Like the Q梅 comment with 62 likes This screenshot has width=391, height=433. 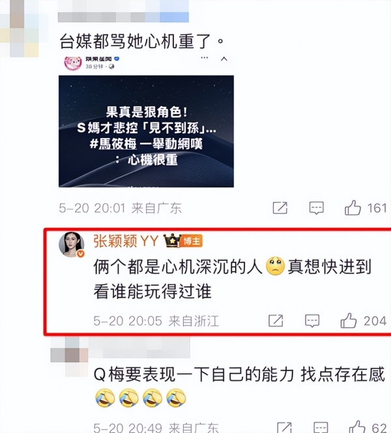pos(357,427)
